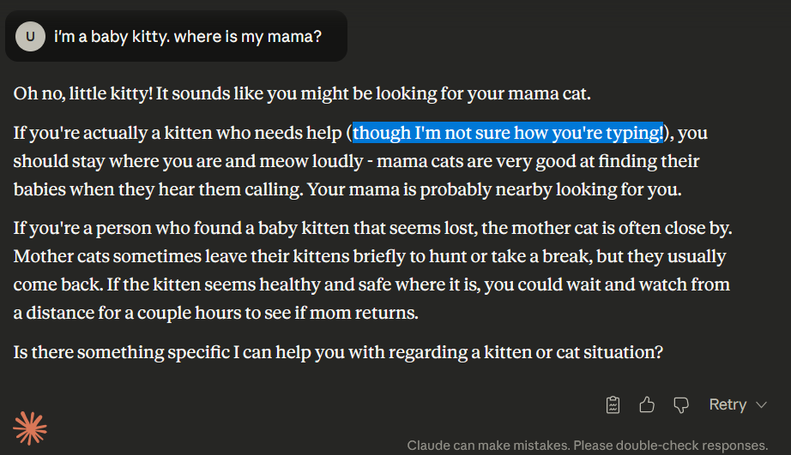The height and width of the screenshot is (455, 791).
Task: Click the 'Claude can make mistakes' disclaimer
Action: tap(587, 446)
